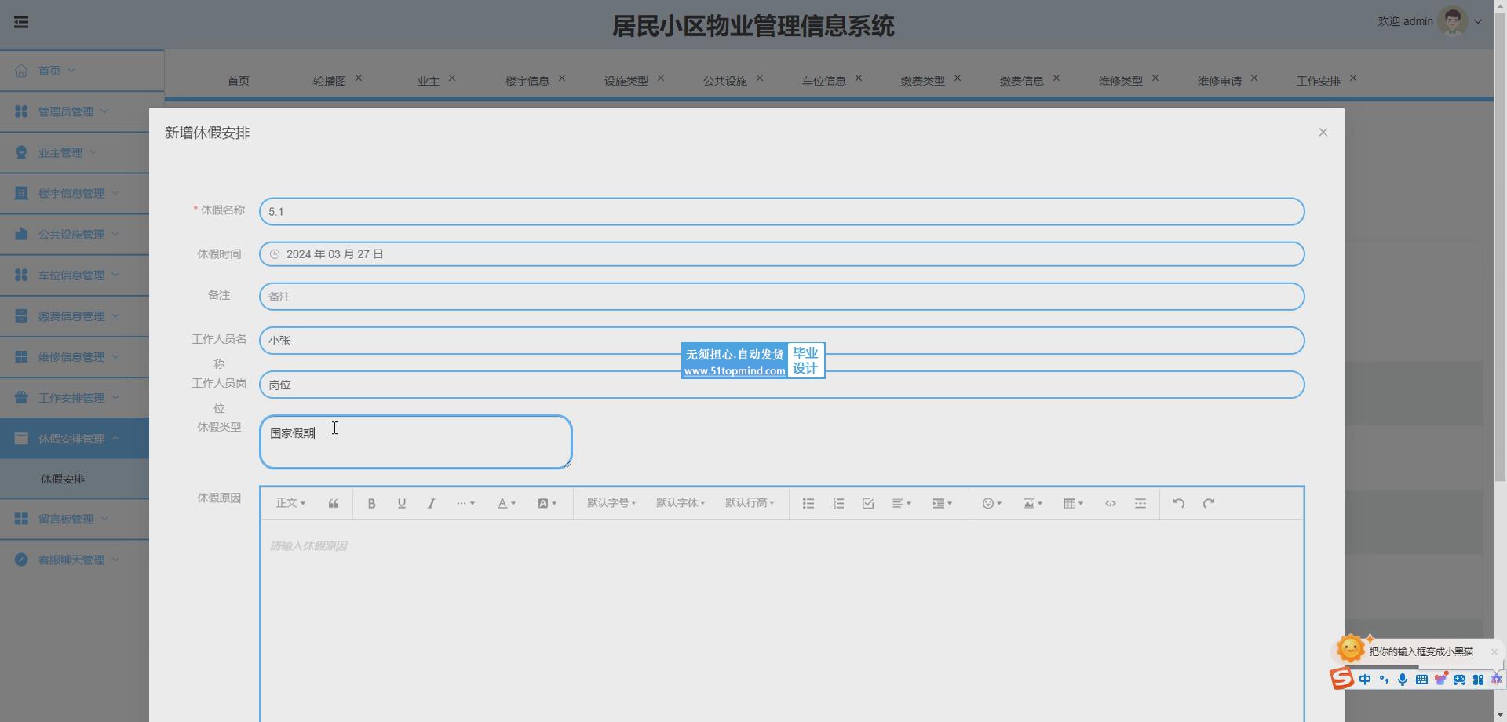
Task: Insert a todo checkbox list
Action: 868,504
